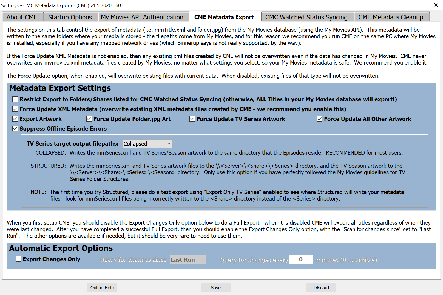The width and height of the screenshot is (443, 295).
Task: Toggle Force Update Folder.jpg Art checkbox
Action: [x=89, y=119]
